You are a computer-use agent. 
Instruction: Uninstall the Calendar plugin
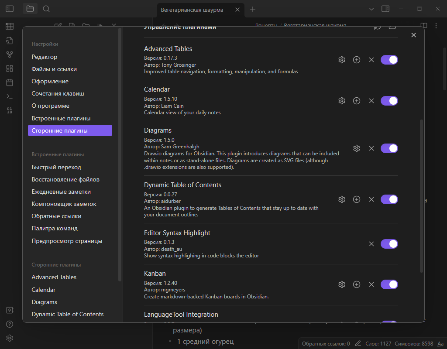[x=371, y=101]
